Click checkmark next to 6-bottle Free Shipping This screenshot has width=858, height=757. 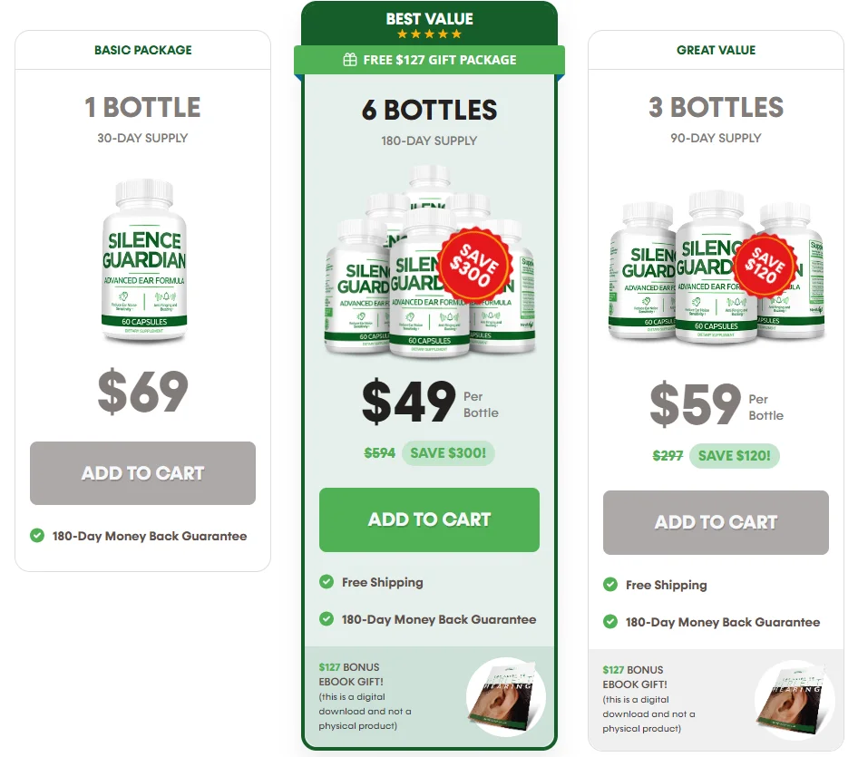pyautogui.click(x=327, y=581)
